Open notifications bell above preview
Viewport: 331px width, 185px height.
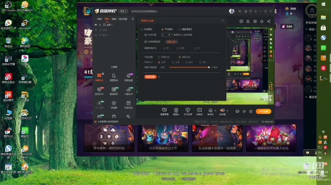(262, 21)
